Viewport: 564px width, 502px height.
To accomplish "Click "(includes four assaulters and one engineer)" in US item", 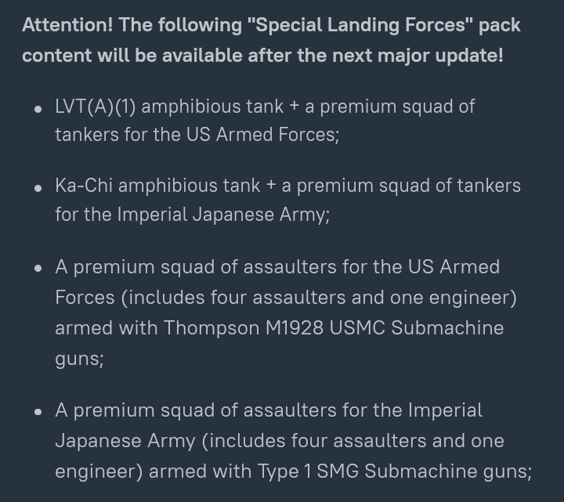I will [x=319, y=298].
